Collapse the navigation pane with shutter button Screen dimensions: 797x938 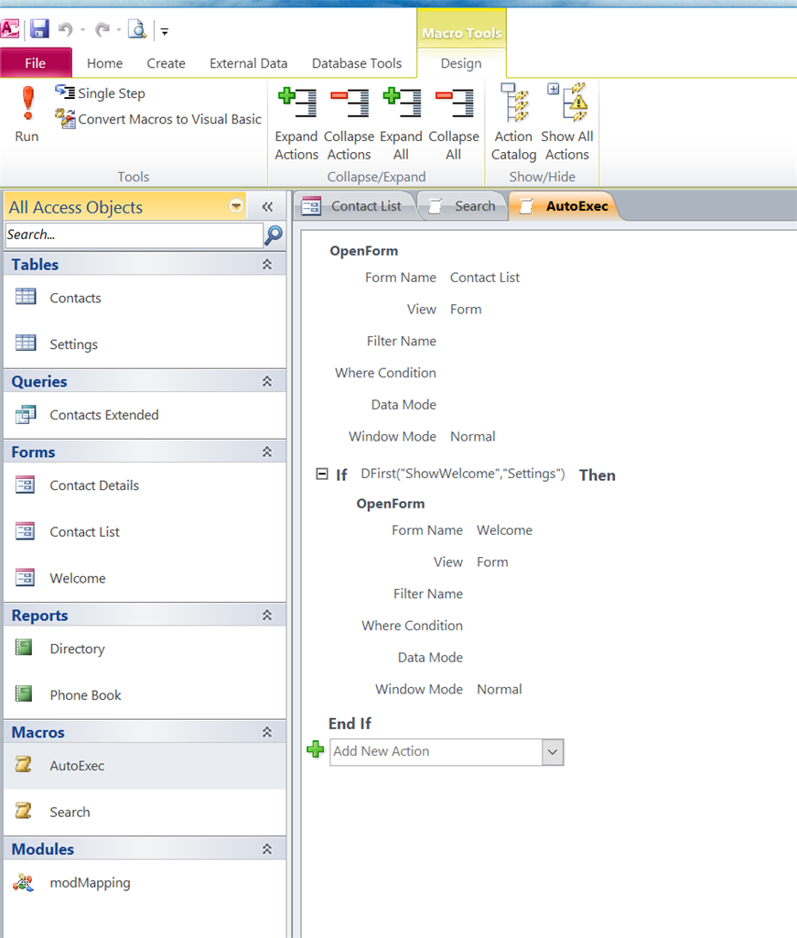click(x=267, y=207)
